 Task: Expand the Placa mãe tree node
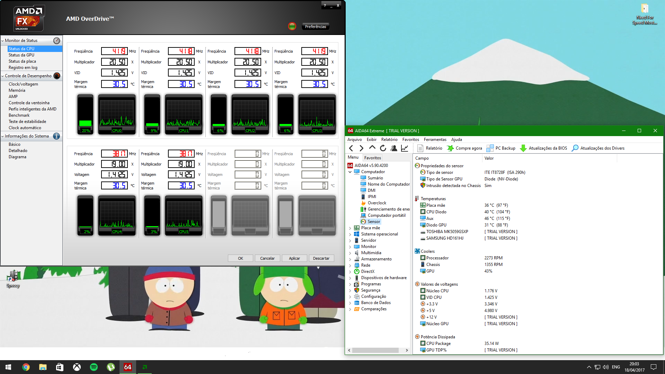[x=350, y=228]
